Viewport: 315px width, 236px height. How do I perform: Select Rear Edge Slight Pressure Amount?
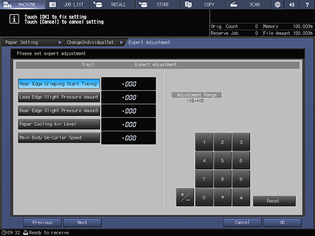click(59, 111)
